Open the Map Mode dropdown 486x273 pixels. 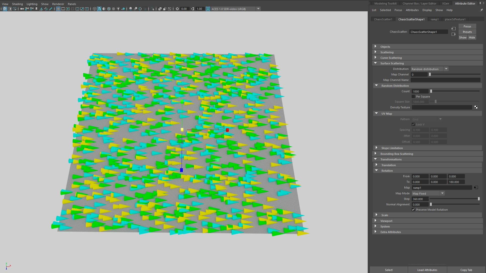428,193
